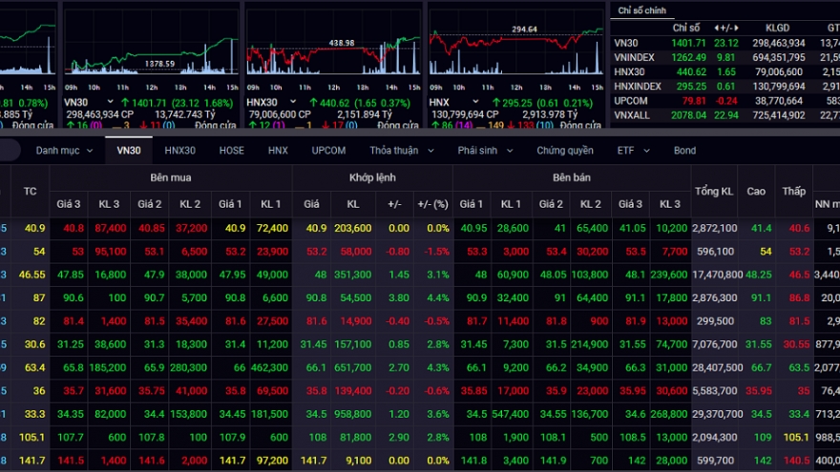Switch to the HNX30 tab

180,151
